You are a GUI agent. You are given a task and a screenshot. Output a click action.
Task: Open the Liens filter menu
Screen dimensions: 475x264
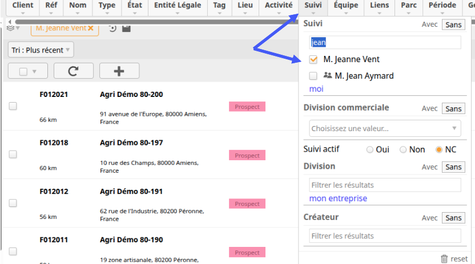380,7
